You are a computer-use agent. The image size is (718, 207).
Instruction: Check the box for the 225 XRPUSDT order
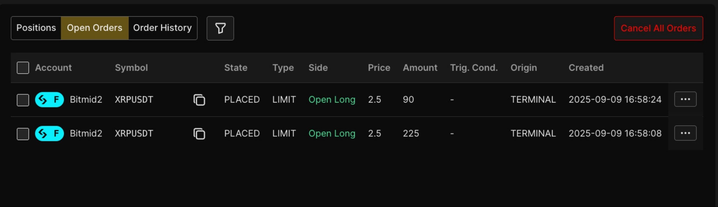point(23,134)
